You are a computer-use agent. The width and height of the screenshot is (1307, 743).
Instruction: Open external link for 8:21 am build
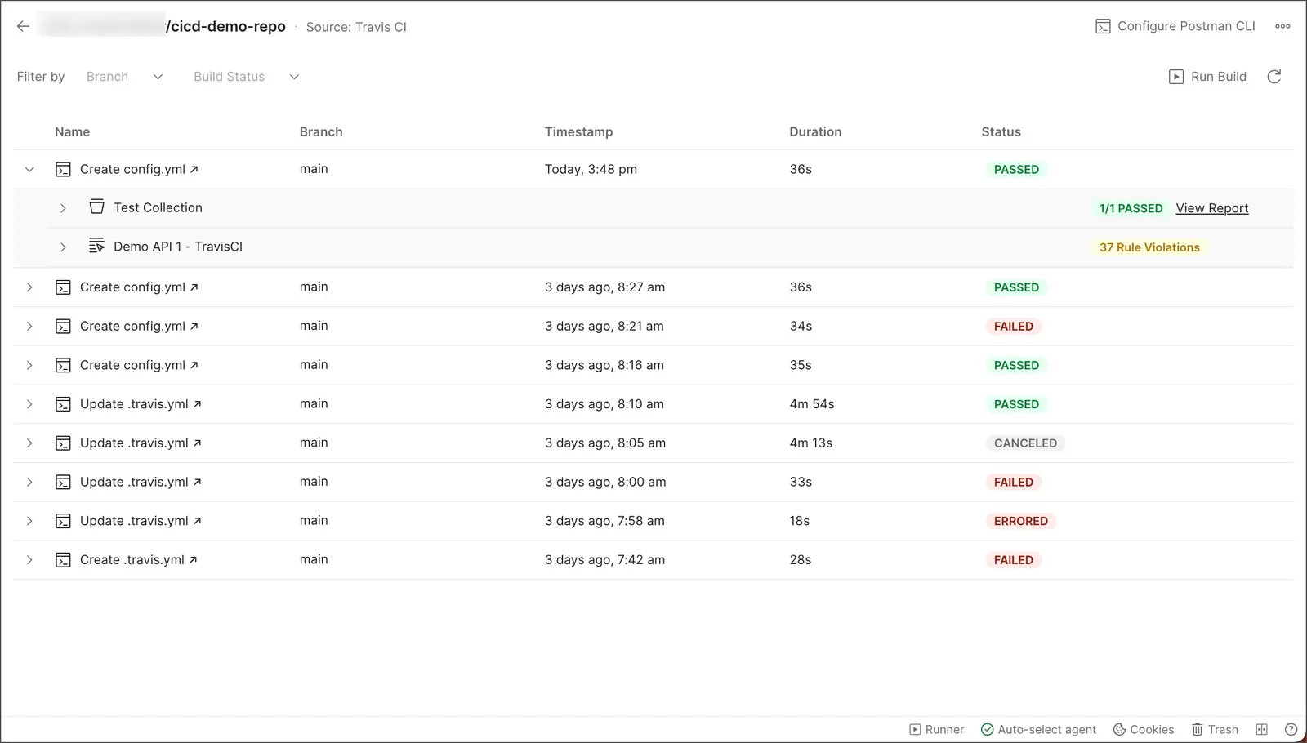[194, 326]
